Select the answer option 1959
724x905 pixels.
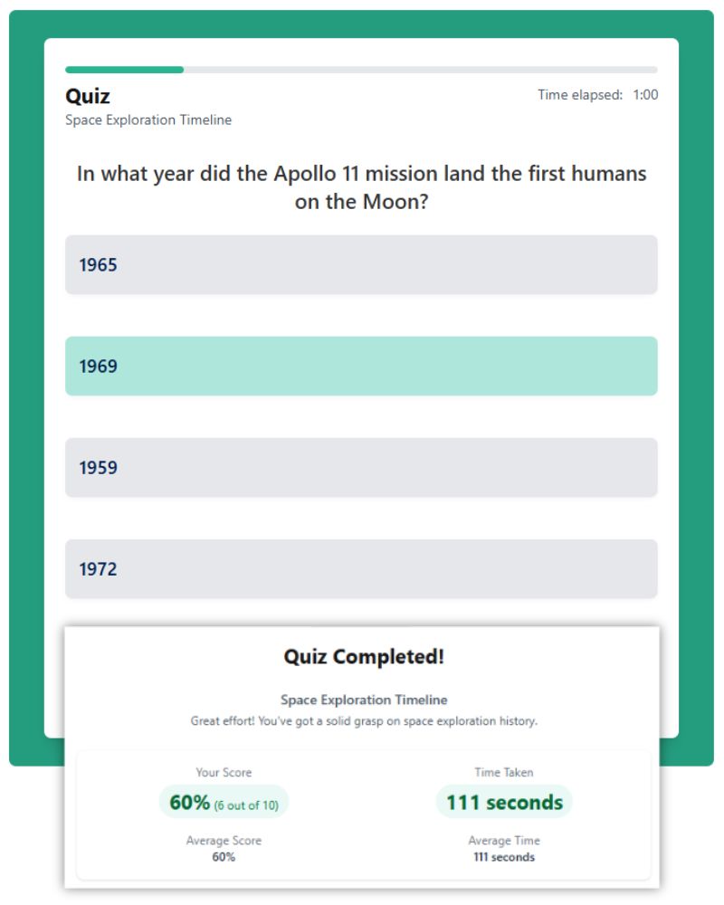(360, 467)
